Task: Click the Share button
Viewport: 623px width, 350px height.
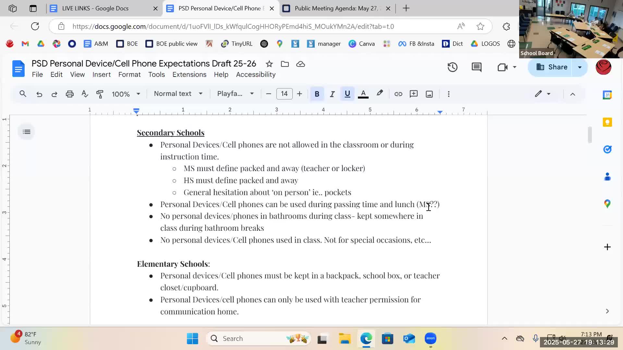Action: coord(552,67)
